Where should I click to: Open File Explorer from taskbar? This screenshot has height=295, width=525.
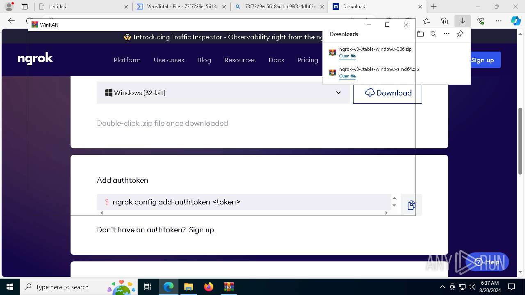(x=188, y=287)
